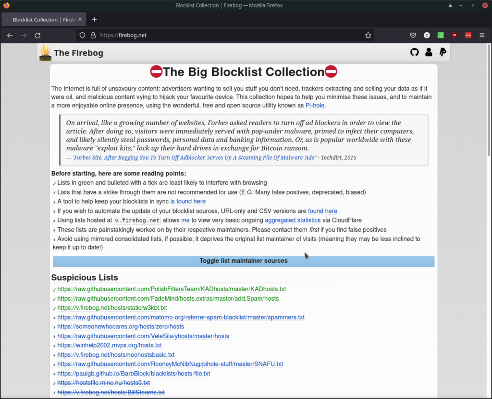Open the white circular 'C' extension icon
492x399 pixels.
pos(427,35)
